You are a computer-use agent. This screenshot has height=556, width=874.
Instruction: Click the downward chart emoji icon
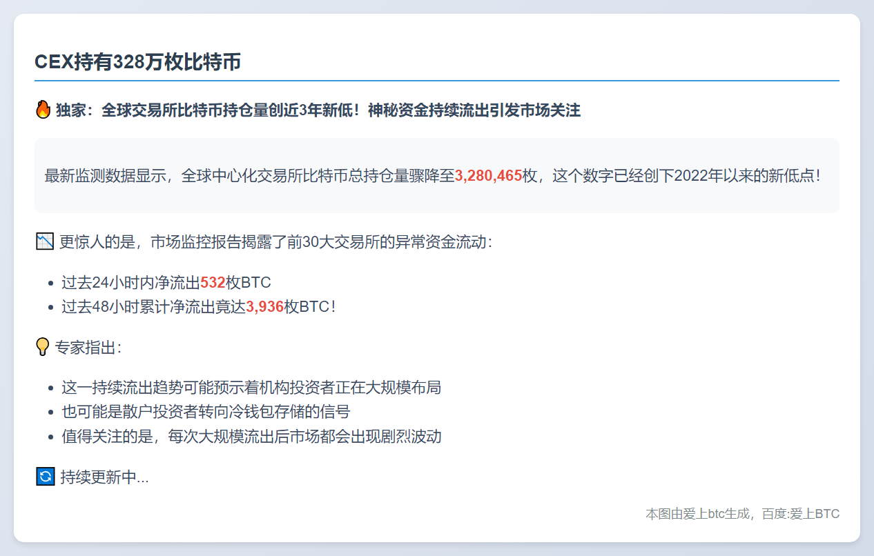(x=44, y=242)
